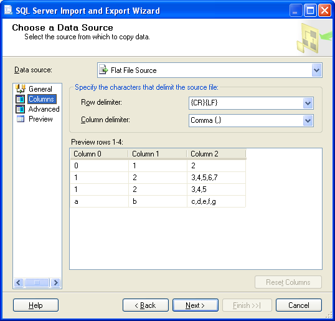Click the Column 1 header
335x321 pixels.
158,154
